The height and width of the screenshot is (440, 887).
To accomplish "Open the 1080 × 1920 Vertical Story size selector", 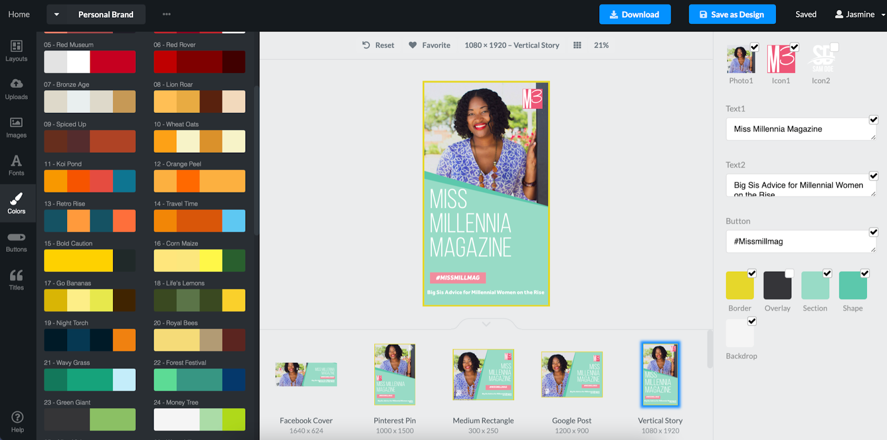I will (512, 45).
